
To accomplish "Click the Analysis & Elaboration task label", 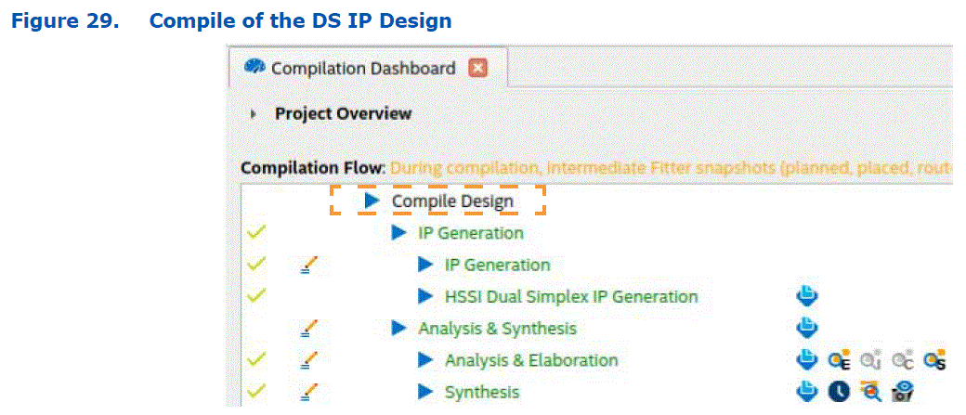I will coord(531,360).
